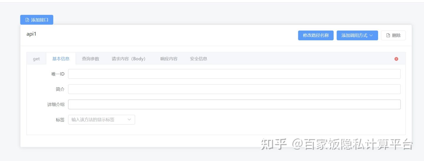Switch to the 查询参数 tab

[x=91, y=59]
